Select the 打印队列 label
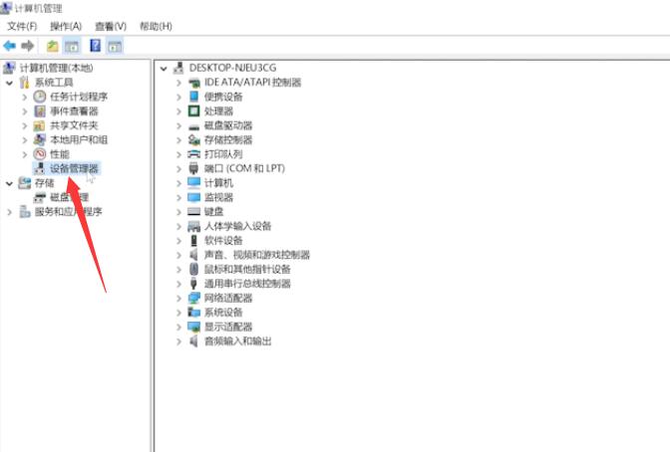This screenshot has width=670, height=452. [x=223, y=154]
